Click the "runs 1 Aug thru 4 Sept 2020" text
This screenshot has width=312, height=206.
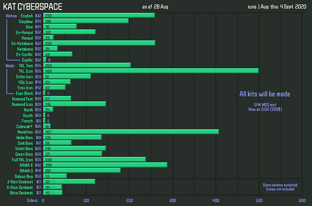point(278,7)
